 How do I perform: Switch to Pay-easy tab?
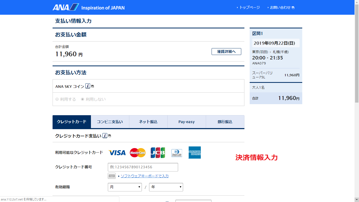[x=187, y=122]
